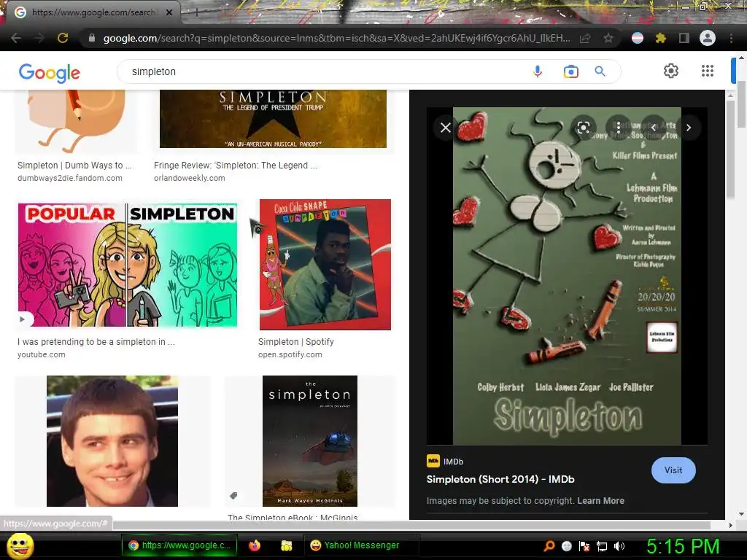Click the IMDb source label
Viewport: 747px width, 560px height.
point(453,462)
